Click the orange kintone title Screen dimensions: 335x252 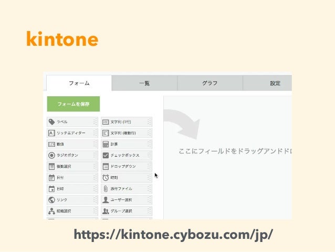(x=62, y=39)
